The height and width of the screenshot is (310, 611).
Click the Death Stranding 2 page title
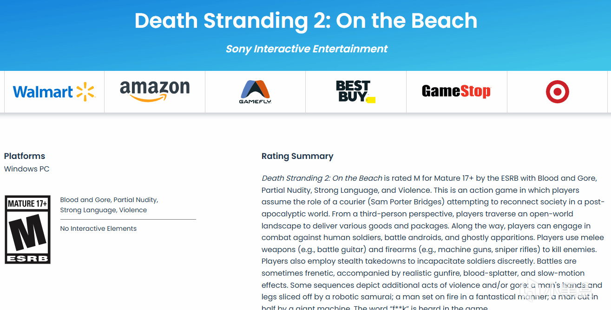(306, 21)
